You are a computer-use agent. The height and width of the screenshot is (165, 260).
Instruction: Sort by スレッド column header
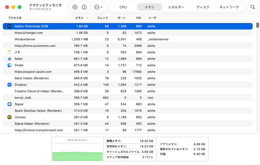point(102,18)
